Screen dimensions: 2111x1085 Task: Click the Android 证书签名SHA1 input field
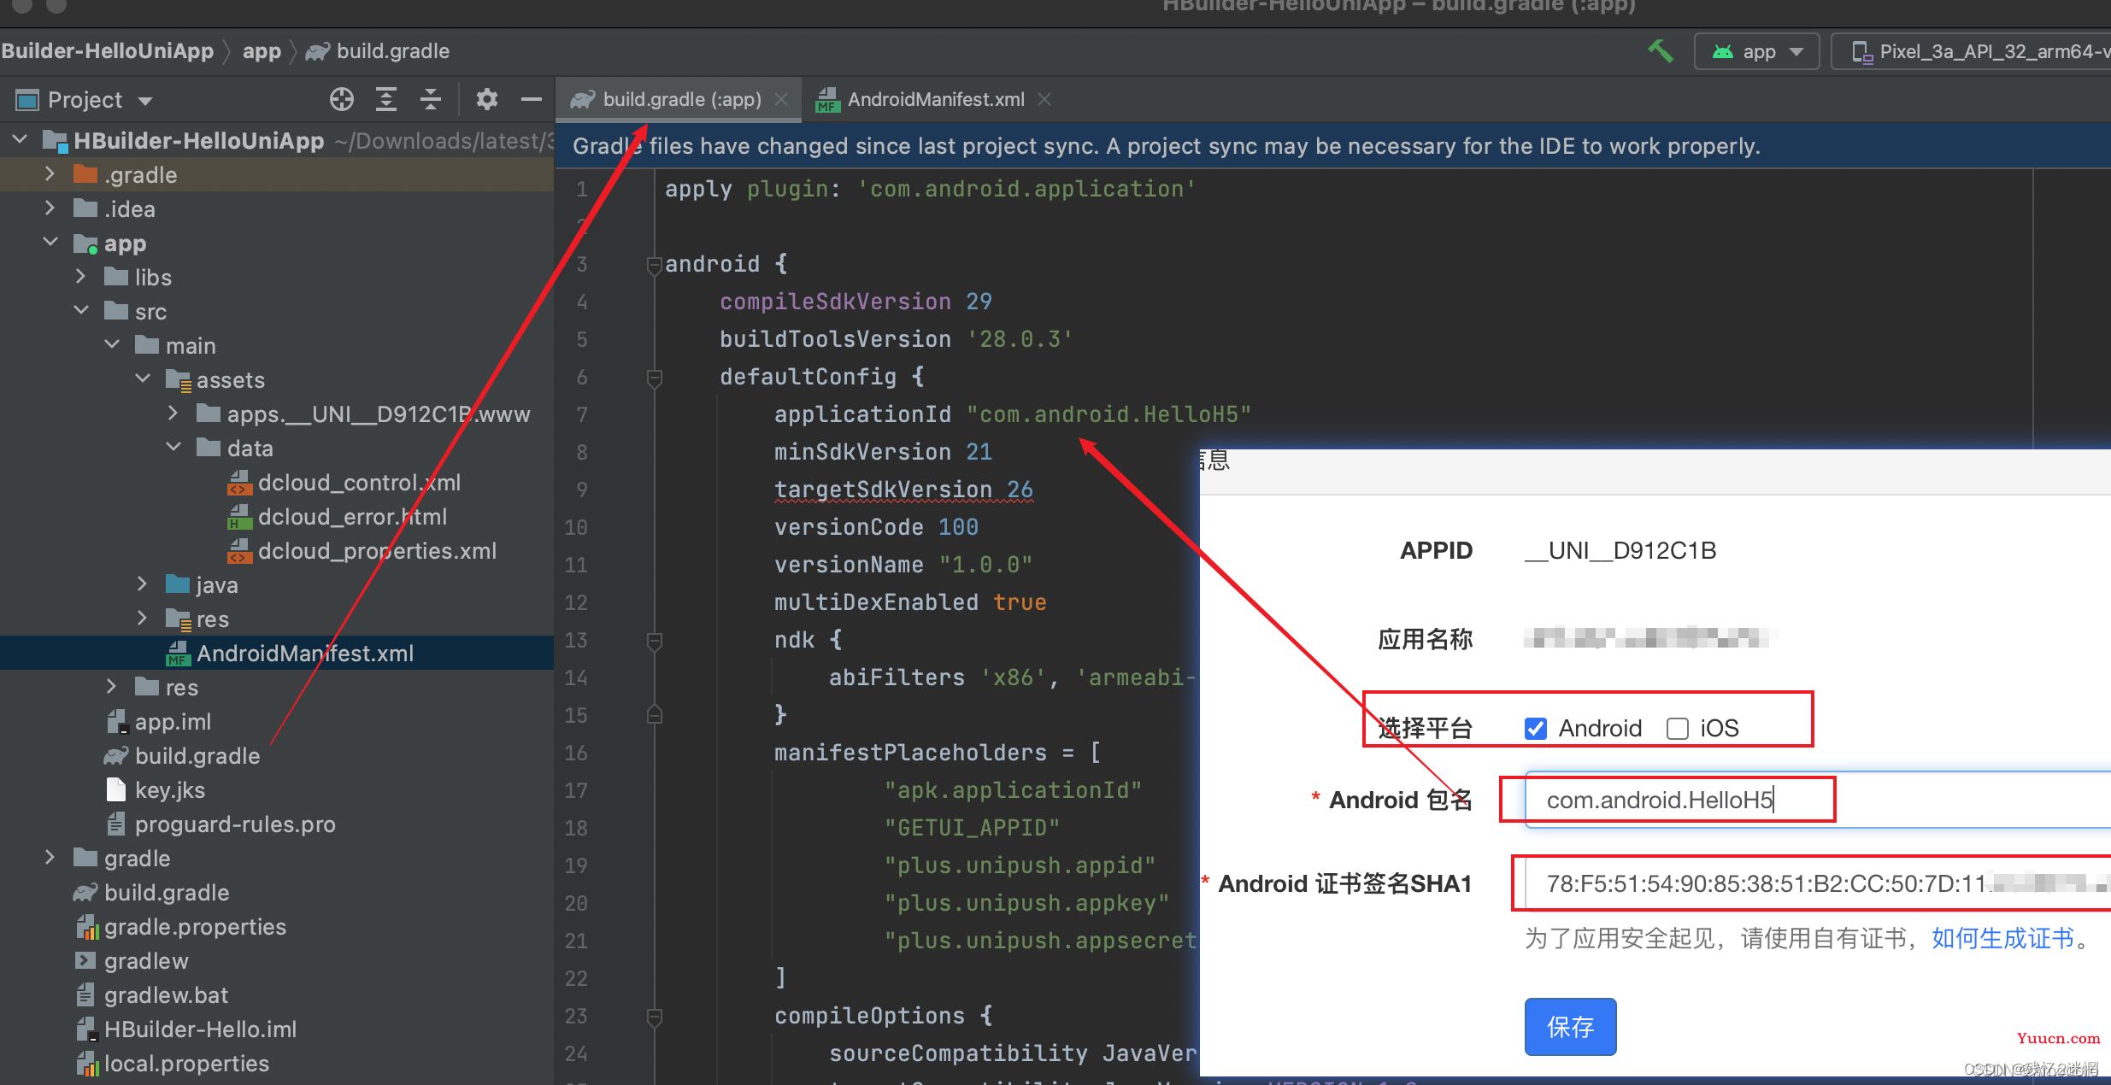(x=1817, y=883)
